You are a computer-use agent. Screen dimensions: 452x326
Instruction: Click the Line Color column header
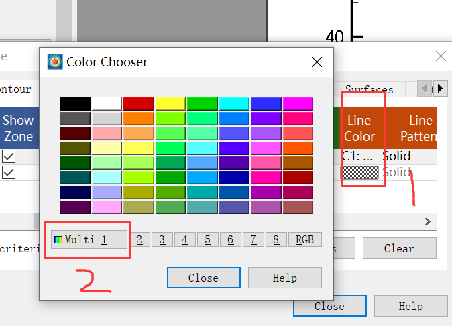tap(359, 128)
